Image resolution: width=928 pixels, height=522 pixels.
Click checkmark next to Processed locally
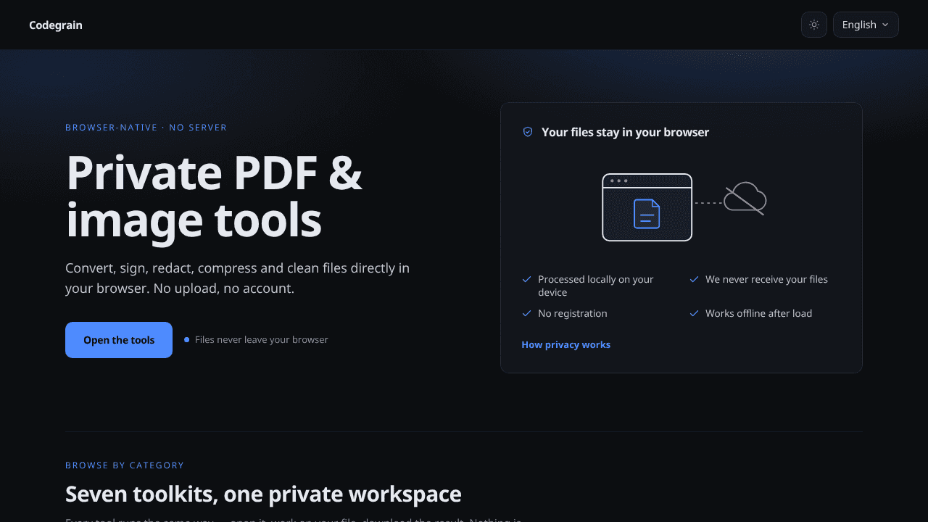[x=527, y=279]
